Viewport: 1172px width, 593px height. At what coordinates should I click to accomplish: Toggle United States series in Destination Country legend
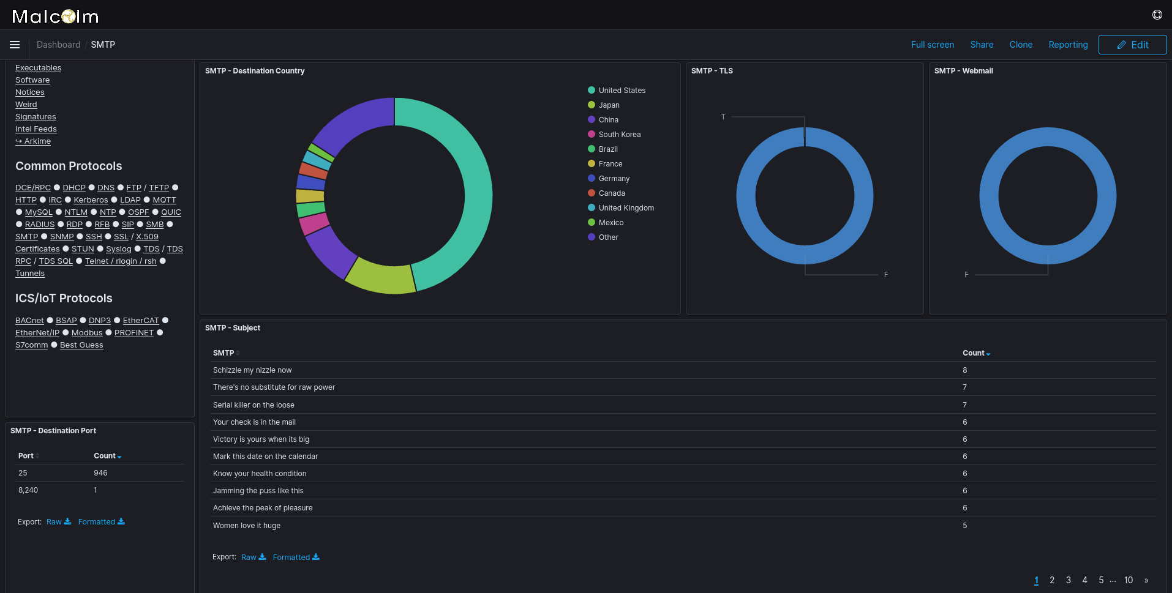pyautogui.click(x=621, y=90)
